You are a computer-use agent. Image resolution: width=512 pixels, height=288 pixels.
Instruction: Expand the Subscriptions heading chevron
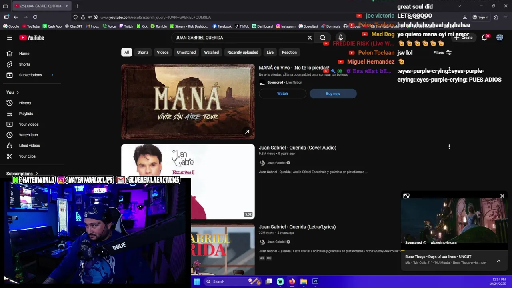coord(37,174)
